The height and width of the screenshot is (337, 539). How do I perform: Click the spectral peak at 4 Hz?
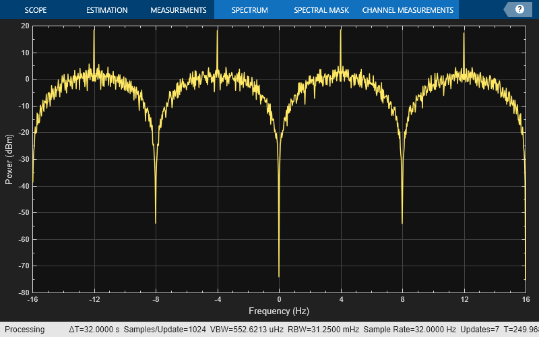[340, 34]
